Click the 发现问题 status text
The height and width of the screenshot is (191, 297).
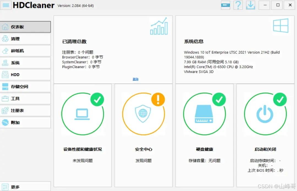click(x=144, y=161)
